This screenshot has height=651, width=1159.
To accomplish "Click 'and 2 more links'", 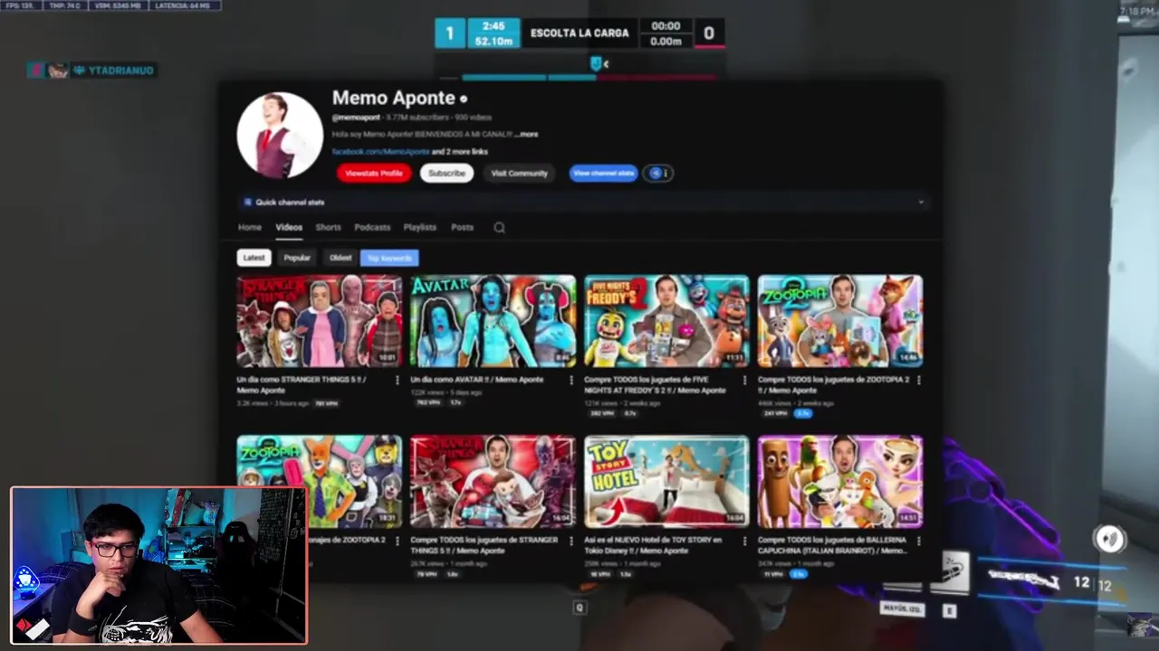I will click(x=460, y=152).
